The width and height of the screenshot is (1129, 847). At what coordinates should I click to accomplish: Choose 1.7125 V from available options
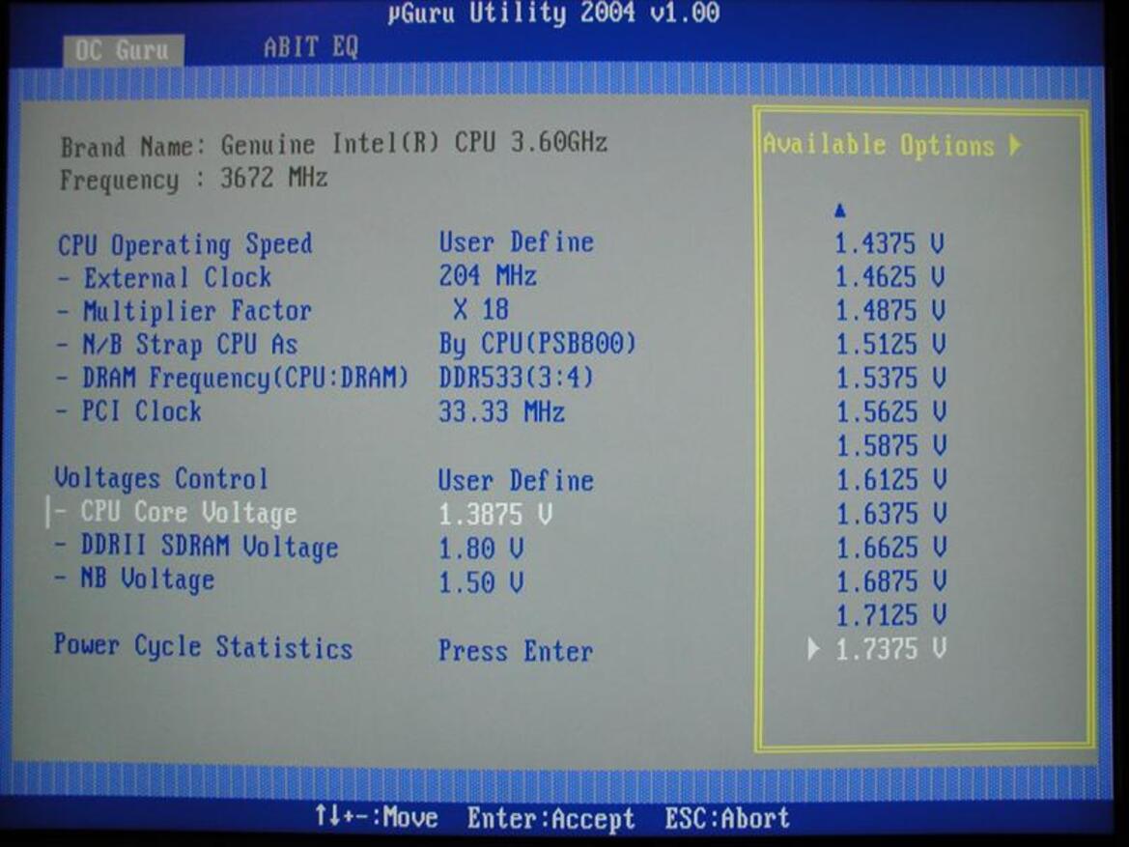pos(889,615)
